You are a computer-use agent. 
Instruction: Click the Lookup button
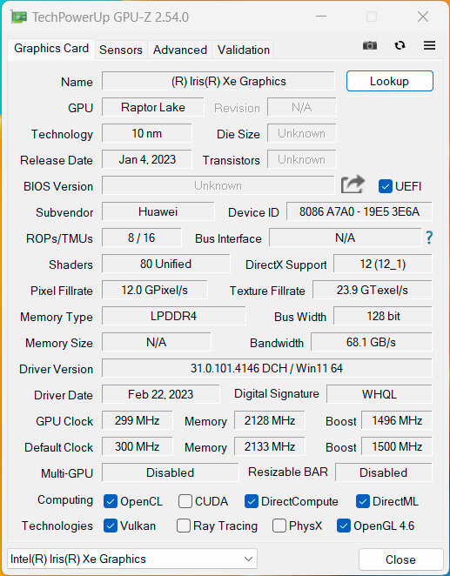389,81
